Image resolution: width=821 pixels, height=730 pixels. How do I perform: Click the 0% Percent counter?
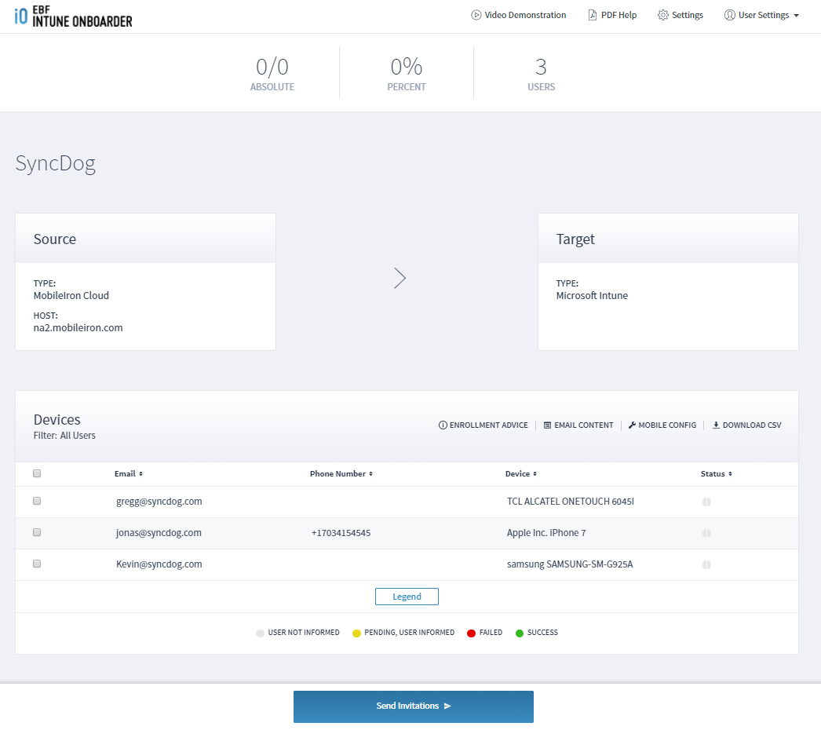pos(407,74)
